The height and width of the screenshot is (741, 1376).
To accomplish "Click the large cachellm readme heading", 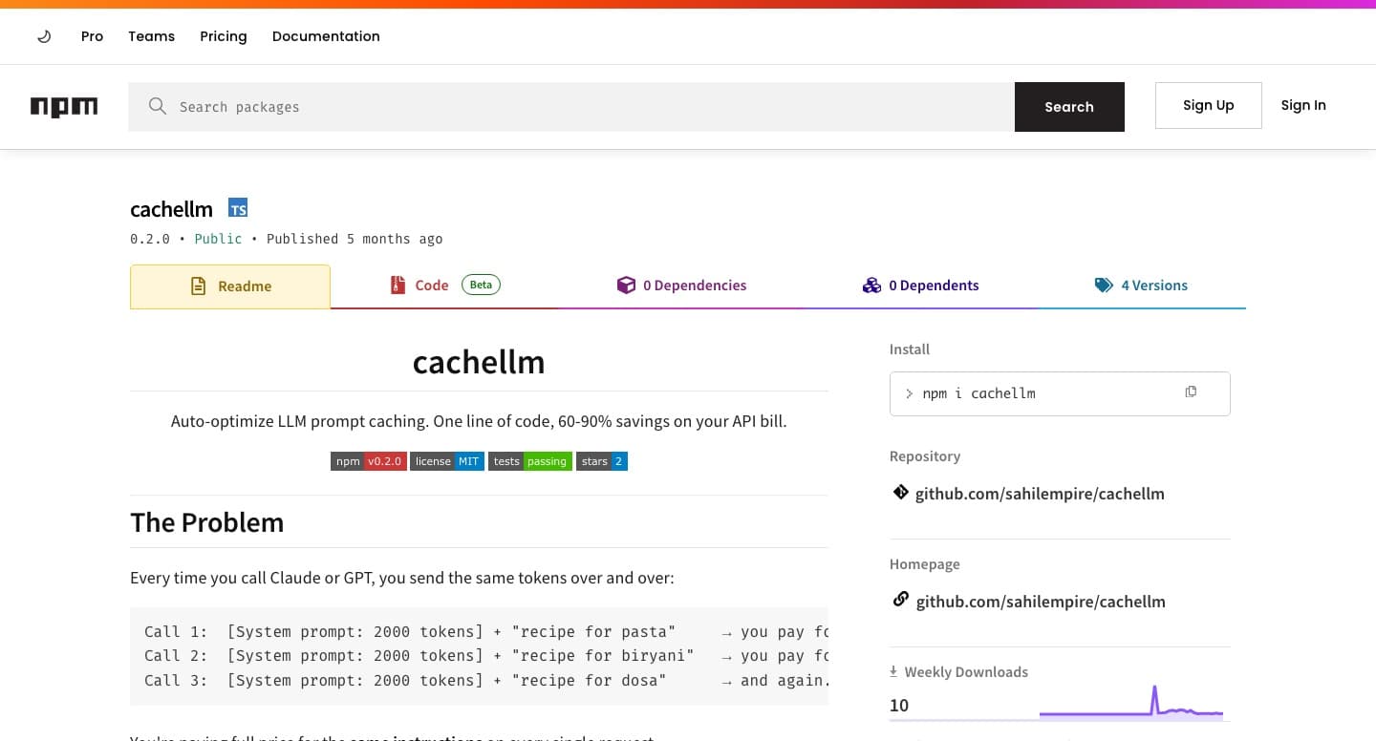I will [479, 363].
